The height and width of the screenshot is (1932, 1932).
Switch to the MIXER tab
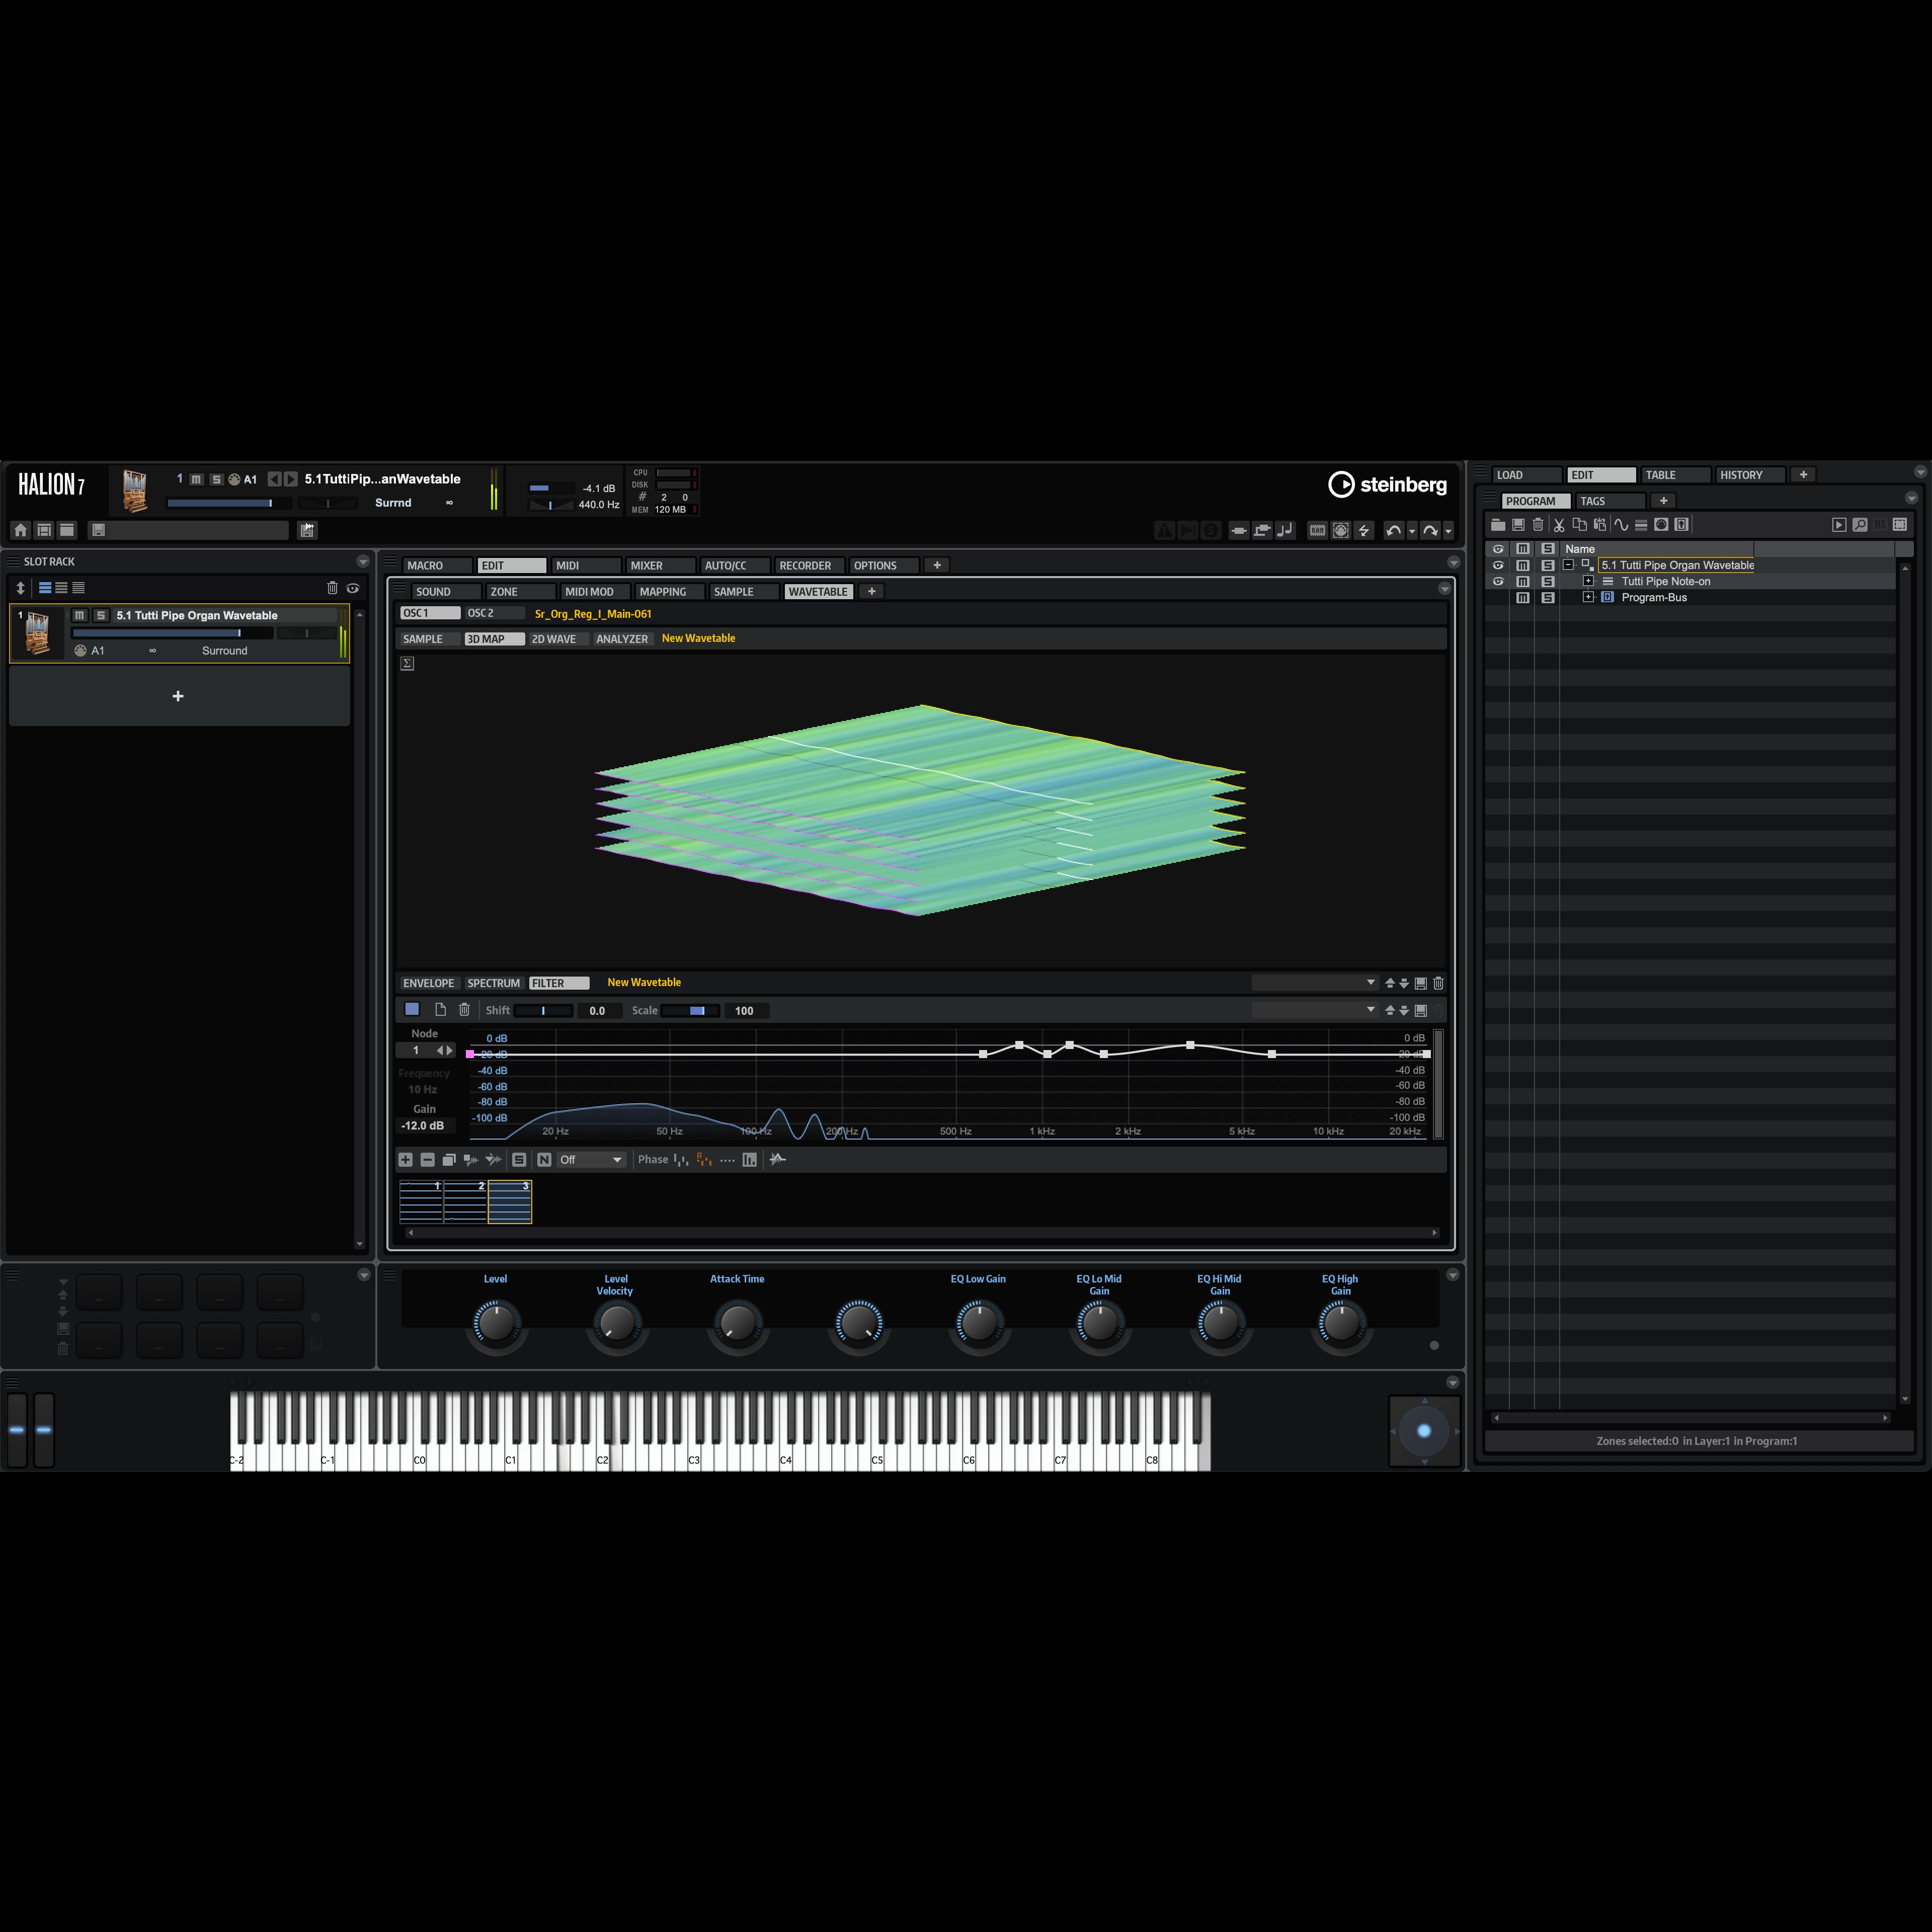pos(660,566)
